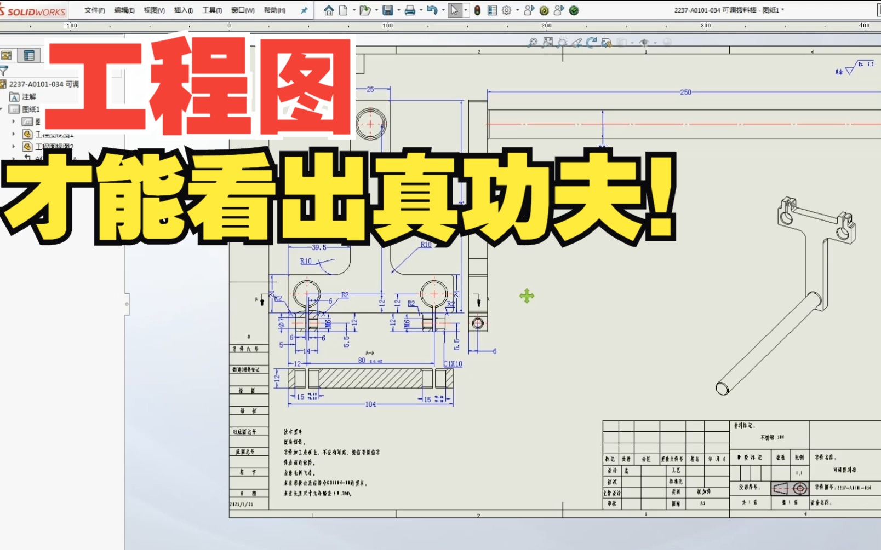Click the panel collapse handle on the tree edge
This screenshot has width=881, height=550.
127,304
